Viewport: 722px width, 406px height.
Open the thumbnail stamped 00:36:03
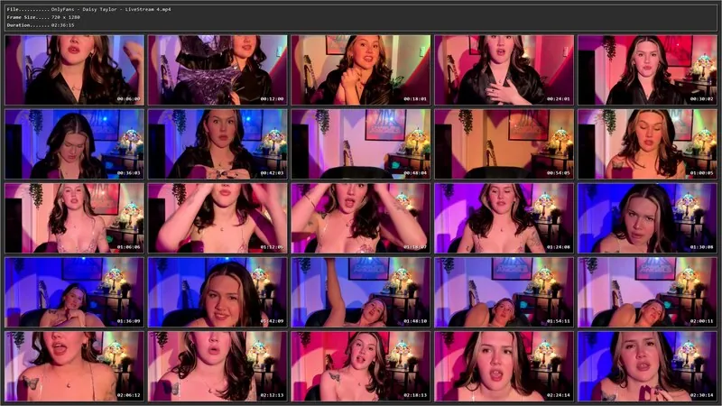pyautogui.click(x=74, y=144)
